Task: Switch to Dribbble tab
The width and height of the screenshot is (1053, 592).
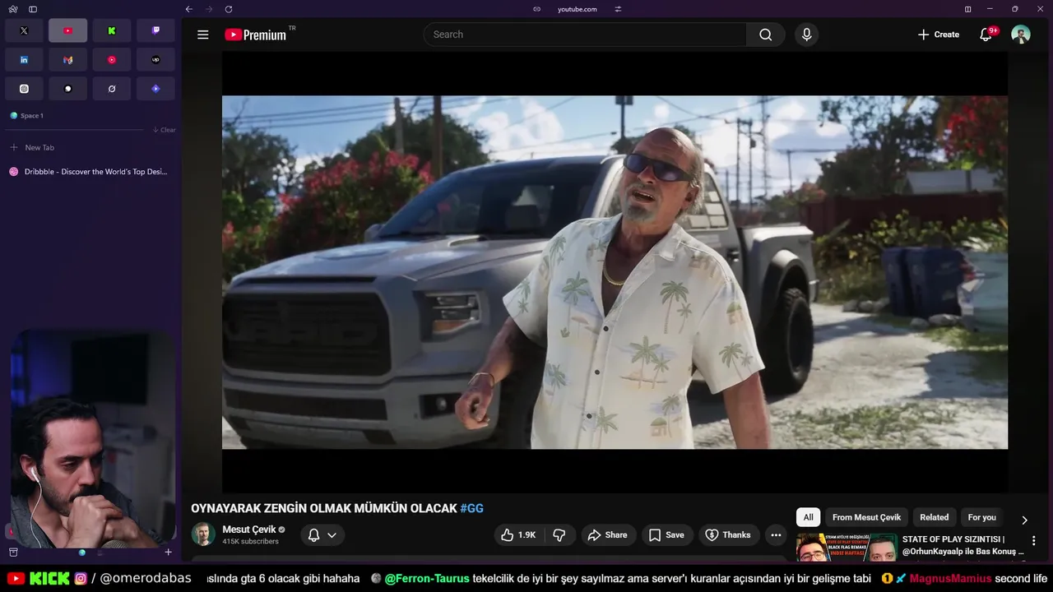Action: [89, 172]
